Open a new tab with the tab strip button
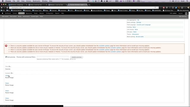Image resolution: width=190 pixels, height=107 pixels. coord(89,5)
